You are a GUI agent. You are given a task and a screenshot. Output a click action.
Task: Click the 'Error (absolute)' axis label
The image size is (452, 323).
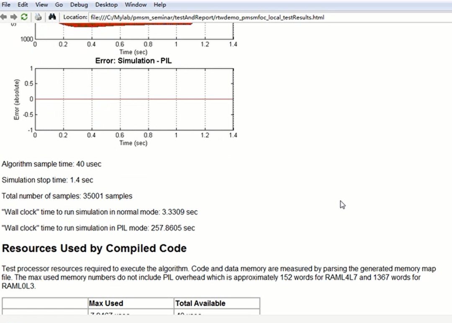click(16, 99)
